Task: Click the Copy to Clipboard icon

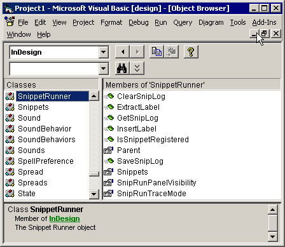Action: click(156, 52)
